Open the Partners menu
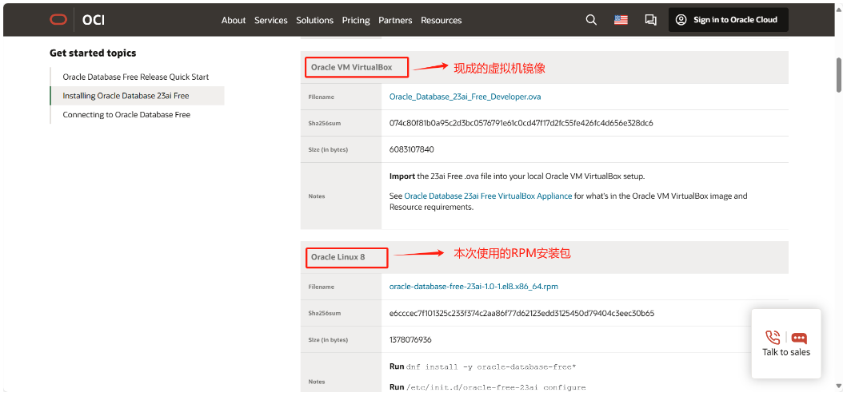Screen dimensions: 843x400 click(395, 21)
